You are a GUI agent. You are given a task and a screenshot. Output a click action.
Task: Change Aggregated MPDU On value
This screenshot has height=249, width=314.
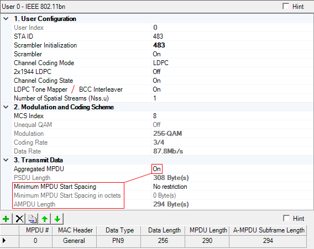157,169
